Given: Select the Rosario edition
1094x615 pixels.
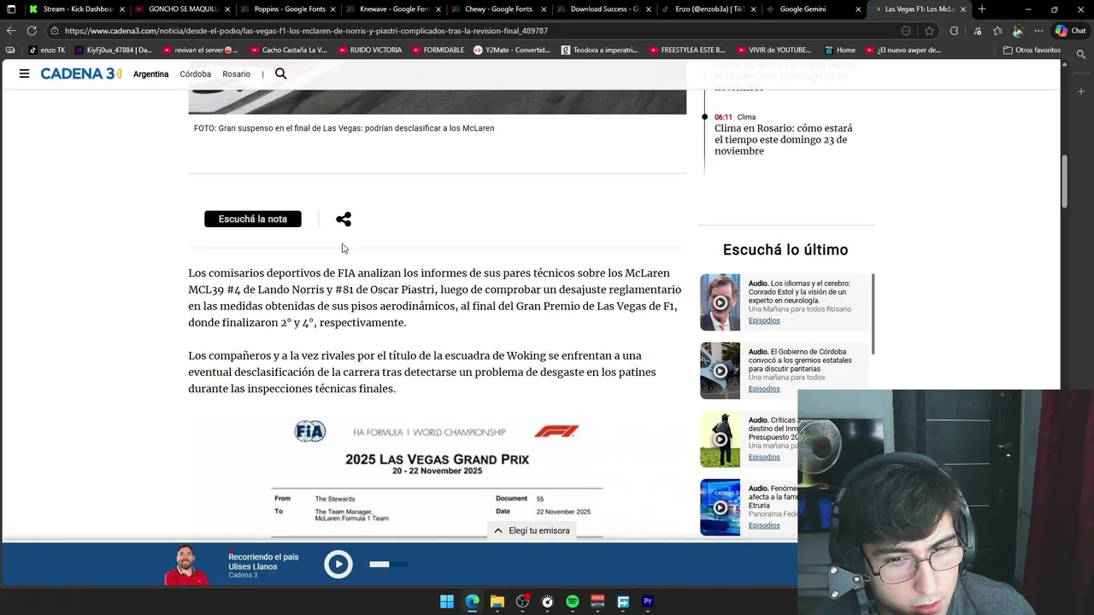Looking at the screenshot, I should [x=236, y=74].
